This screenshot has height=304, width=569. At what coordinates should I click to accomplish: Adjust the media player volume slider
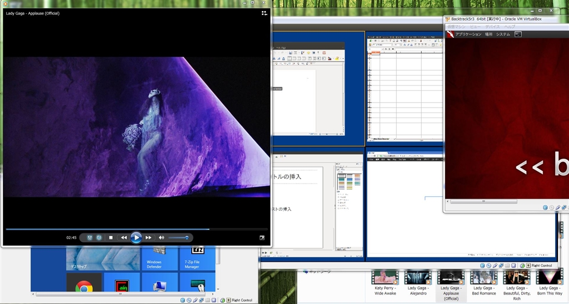point(179,237)
